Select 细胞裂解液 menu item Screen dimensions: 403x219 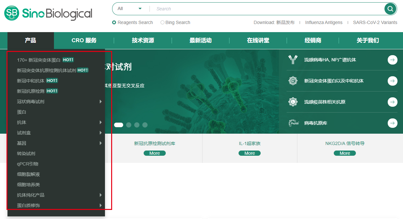coord(28,174)
